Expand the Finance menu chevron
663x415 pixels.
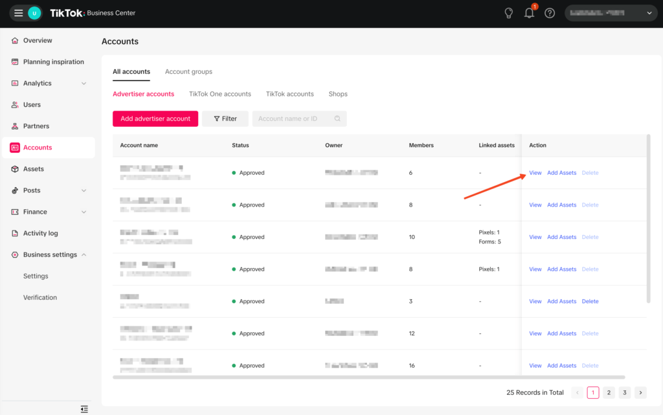[x=84, y=212]
